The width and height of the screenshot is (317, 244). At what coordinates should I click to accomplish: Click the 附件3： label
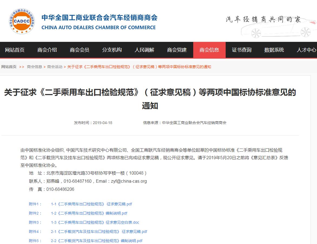click(x=35, y=222)
